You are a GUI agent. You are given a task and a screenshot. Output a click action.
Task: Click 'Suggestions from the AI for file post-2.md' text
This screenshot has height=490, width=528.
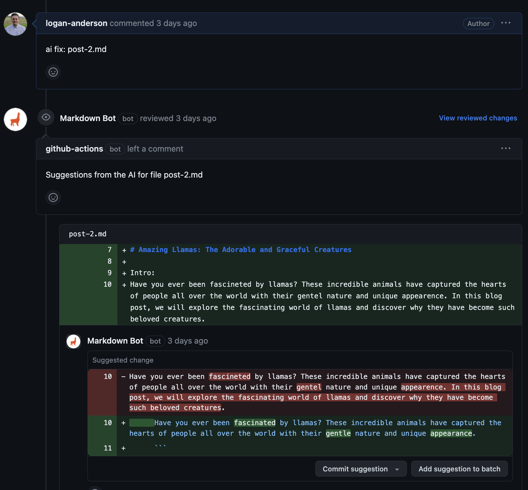(124, 175)
